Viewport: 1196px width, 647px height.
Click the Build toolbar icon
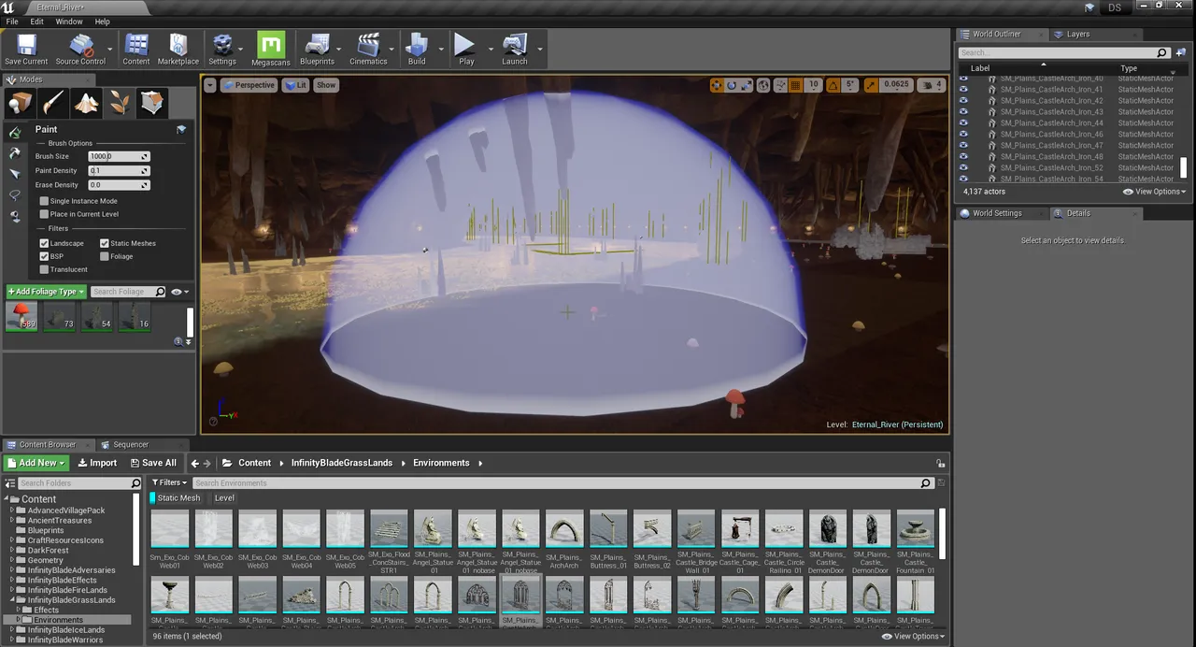click(x=417, y=50)
